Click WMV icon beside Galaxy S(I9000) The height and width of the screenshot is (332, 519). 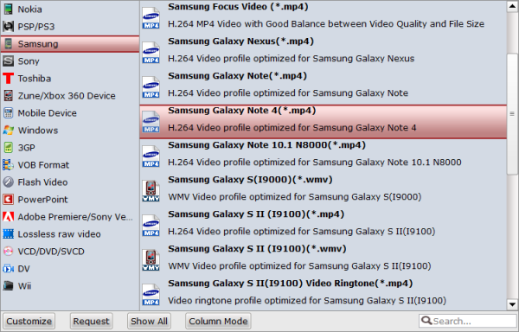tap(151, 191)
